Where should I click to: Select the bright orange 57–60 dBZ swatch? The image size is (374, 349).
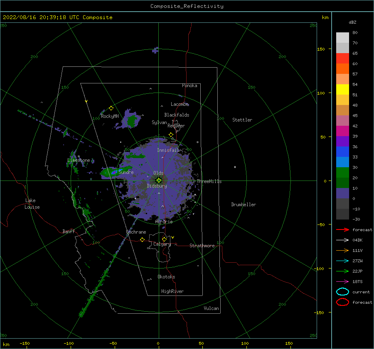click(x=342, y=69)
